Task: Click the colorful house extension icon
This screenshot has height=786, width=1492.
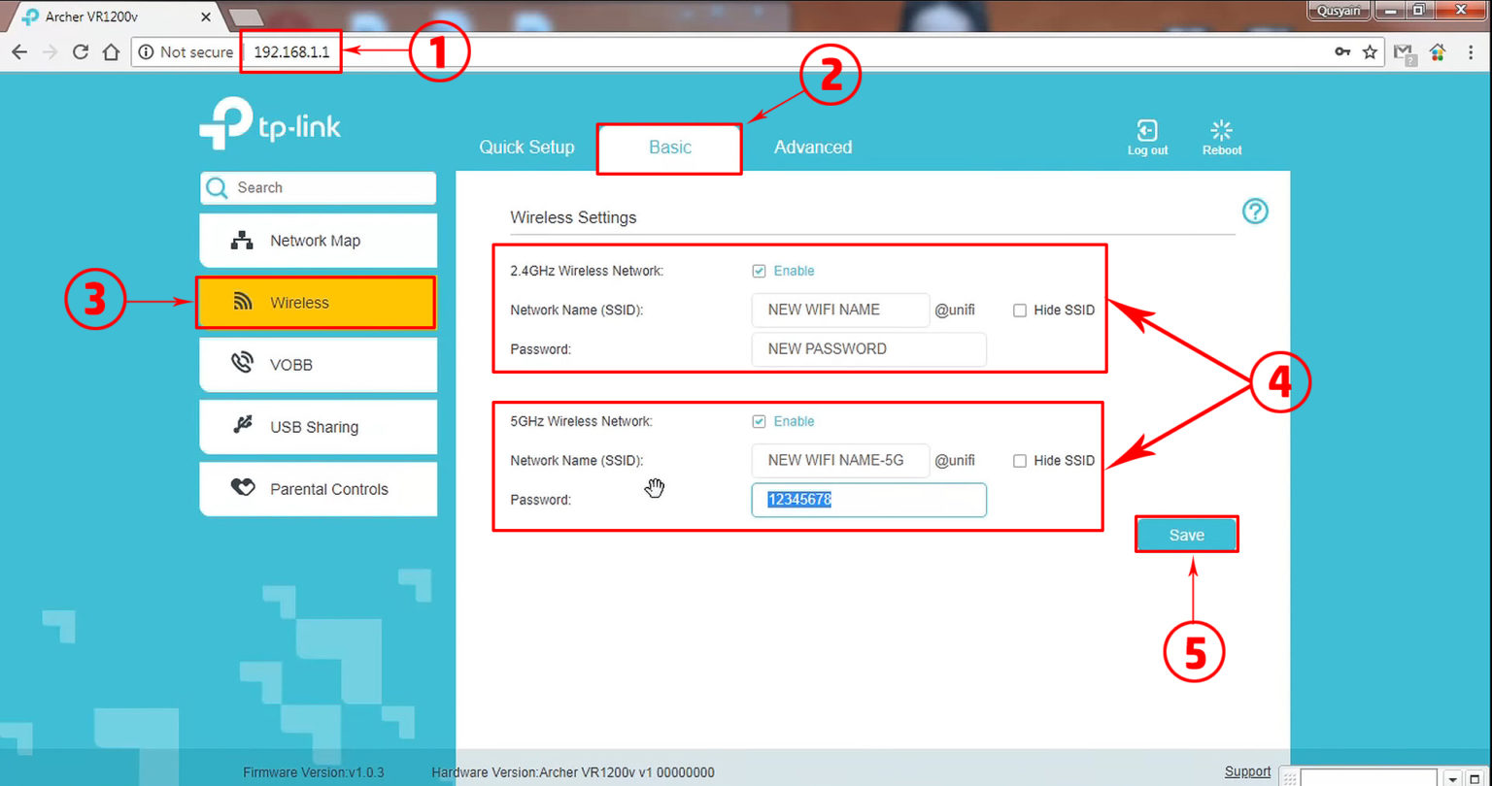Action: 1439,52
